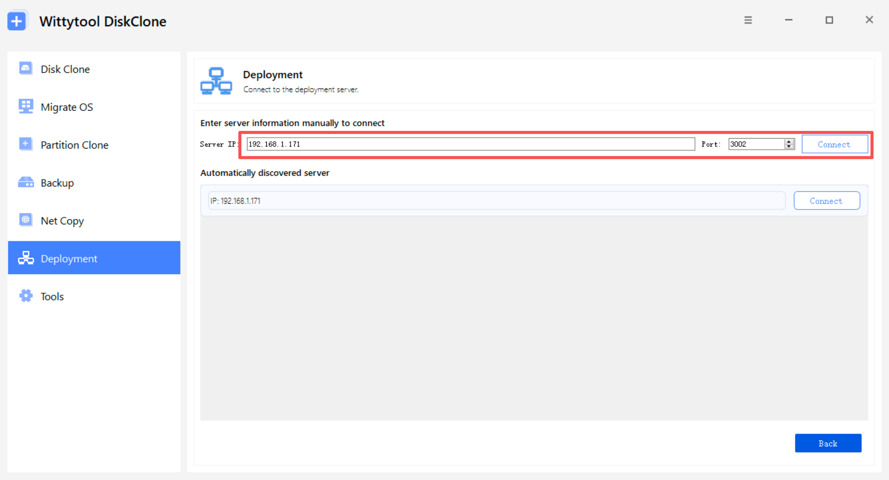Connect to discovered server 192.168.1.171

point(827,201)
